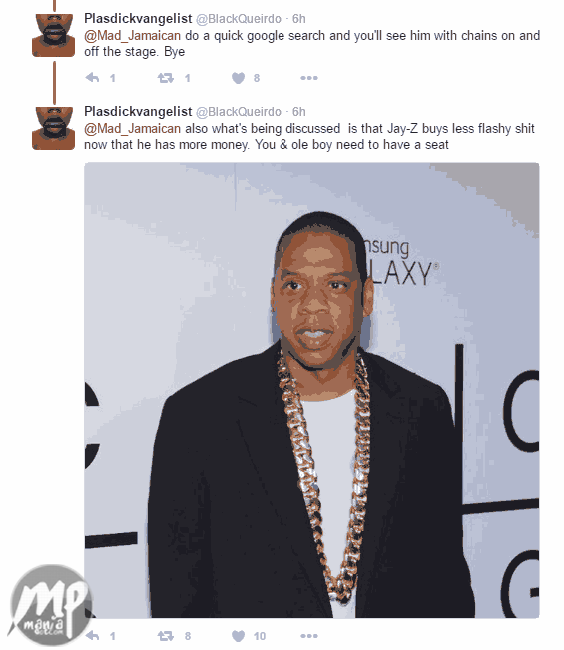Enlarge the attached photo of man with gold chain
564x650 pixels.
311,390
